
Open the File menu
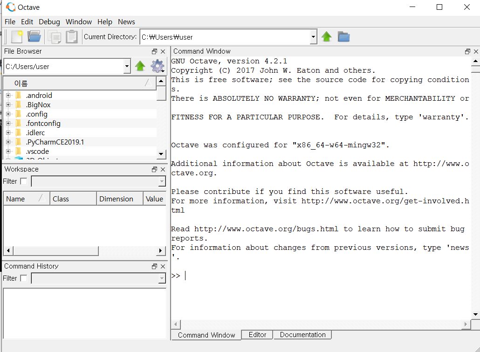(10, 22)
